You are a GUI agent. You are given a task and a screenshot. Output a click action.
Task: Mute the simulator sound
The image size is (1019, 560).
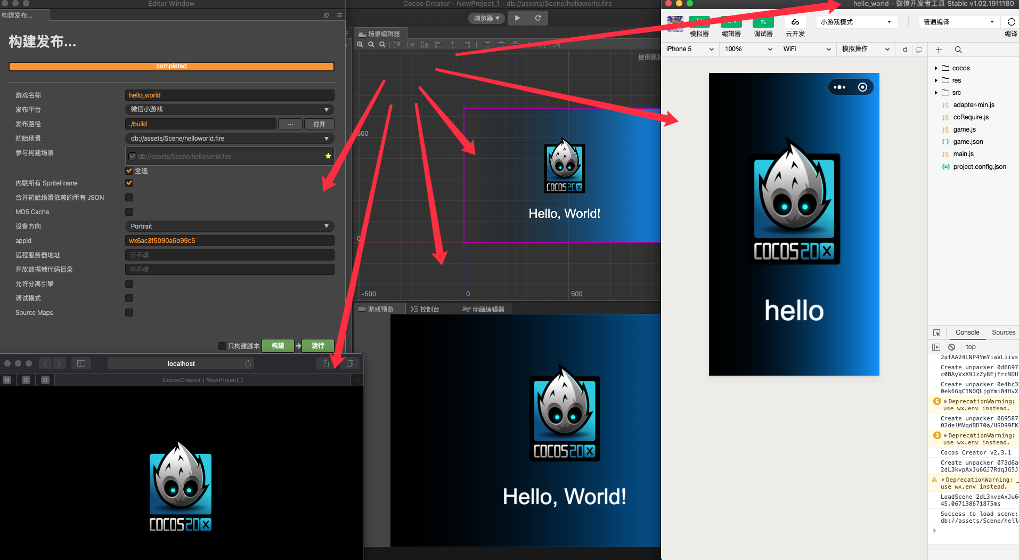tap(904, 50)
